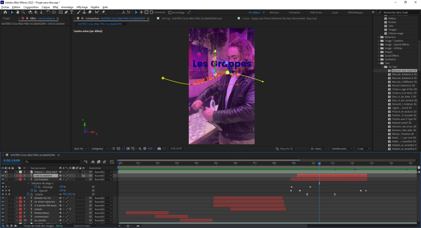Select the Hand tool in toolbar

[x=18, y=12]
